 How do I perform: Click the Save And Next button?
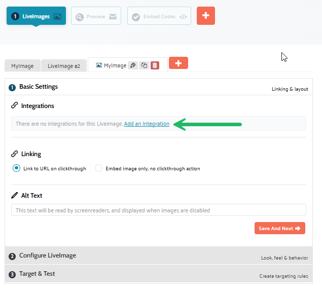coord(279,228)
